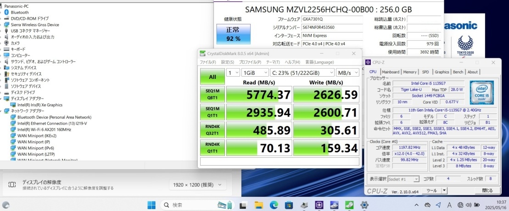Screen dimensions: 509x211
Task: Open drive selector C: 23% (51/222GiB)
Action: (302, 73)
